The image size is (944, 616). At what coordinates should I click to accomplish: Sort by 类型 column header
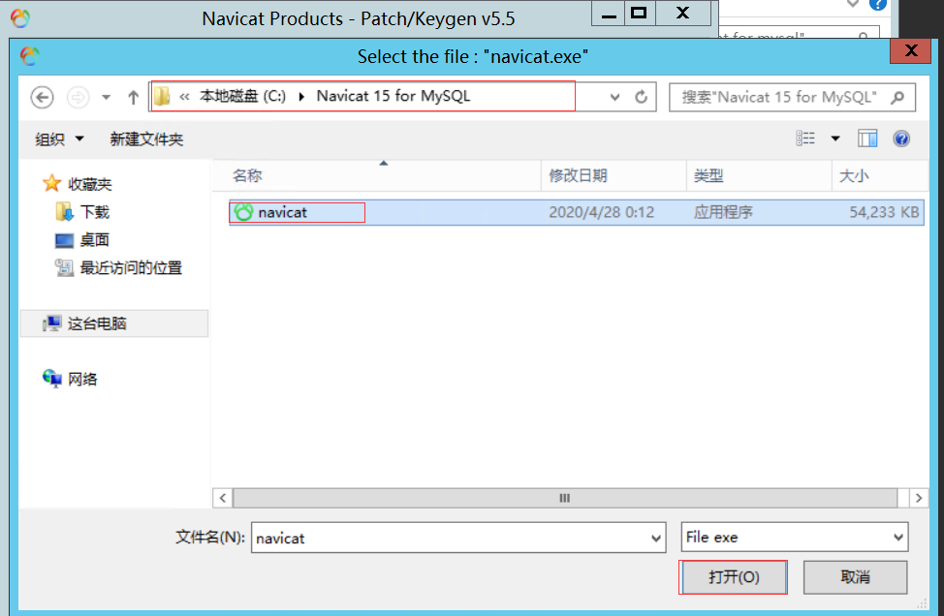759,175
